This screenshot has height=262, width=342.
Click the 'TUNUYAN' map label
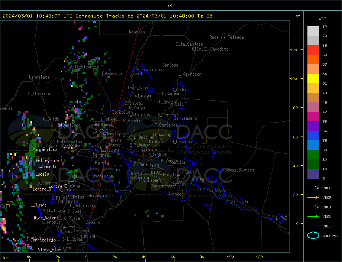88,237
